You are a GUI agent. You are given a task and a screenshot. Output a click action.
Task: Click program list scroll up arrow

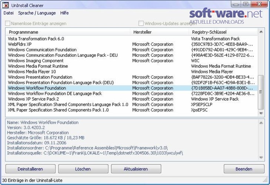pos(261,32)
